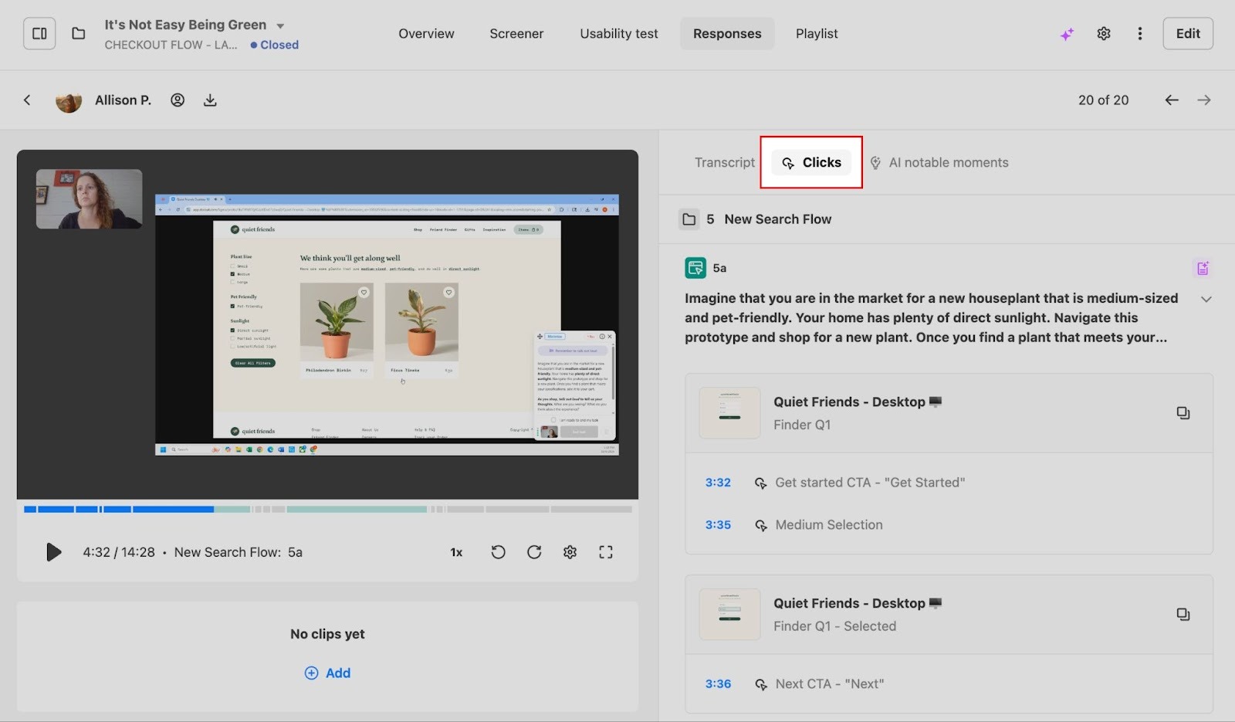Seek within the video progress bar
This screenshot has height=722, width=1235.
pos(327,510)
